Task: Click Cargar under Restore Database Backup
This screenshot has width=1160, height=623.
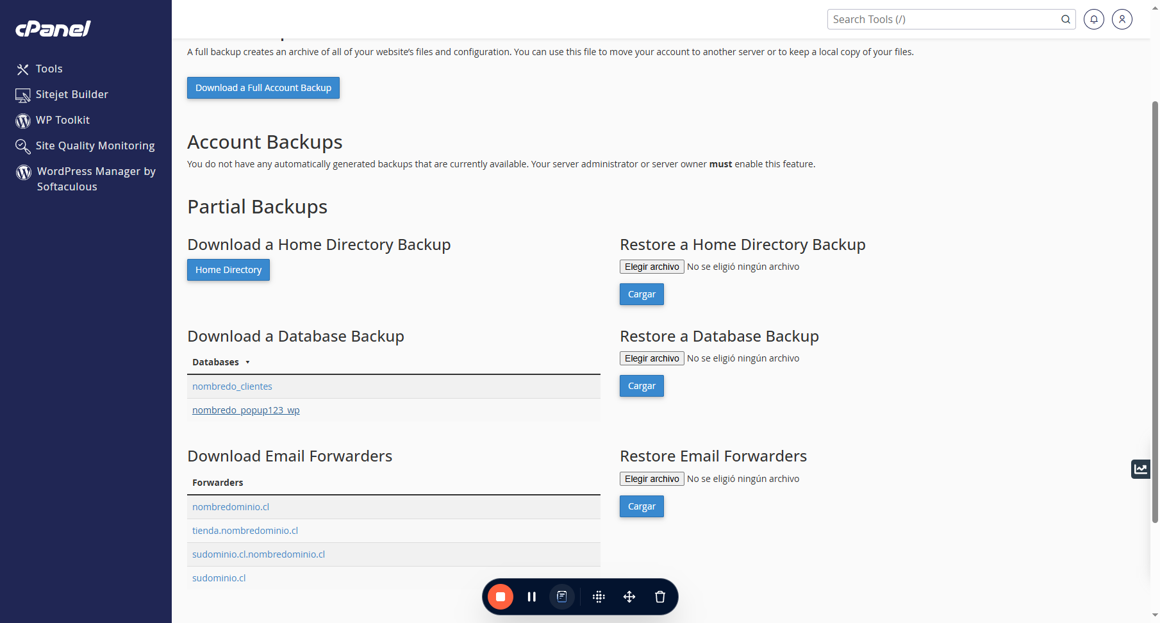Action: point(642,386)
